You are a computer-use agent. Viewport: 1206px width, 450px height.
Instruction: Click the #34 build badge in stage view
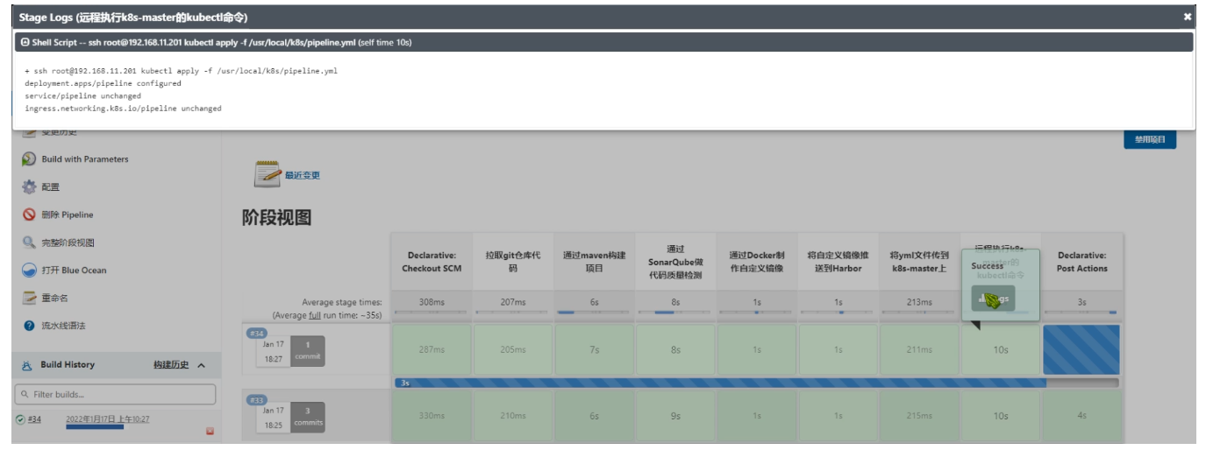(257, 334)
